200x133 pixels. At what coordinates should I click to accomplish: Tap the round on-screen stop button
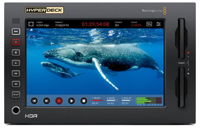coord(84,101)
